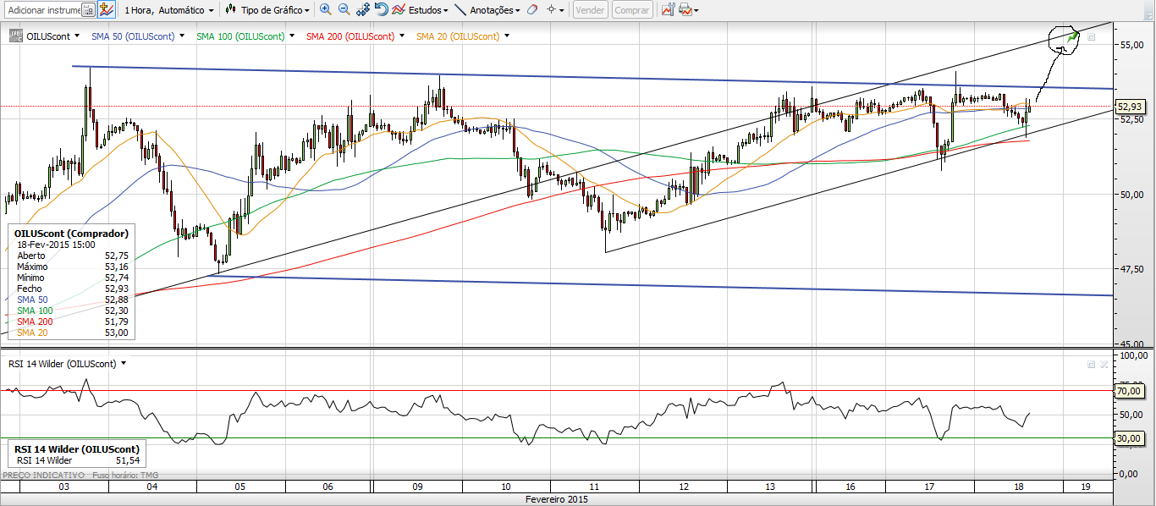Maximize the RSI indicator panel
The height and width of the screenshot is (506, 1156).
coord(1092,364)
